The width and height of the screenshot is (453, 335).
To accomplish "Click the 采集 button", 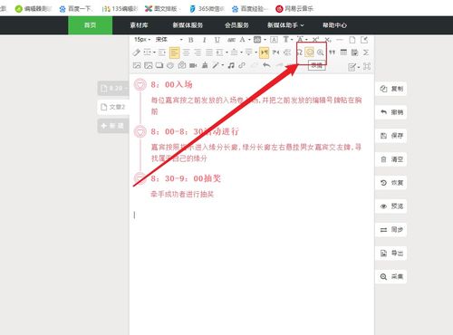I will pyautogui.click(x=391, y=276).
